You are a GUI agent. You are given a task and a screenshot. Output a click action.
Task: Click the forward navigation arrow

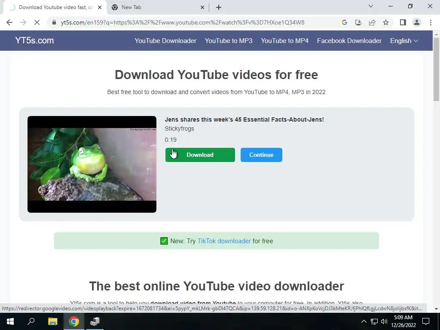23,22
